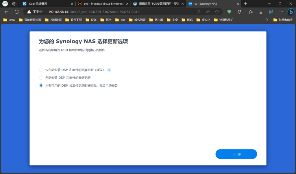The width and height of the screenshot is (296, 174).
Task: Open the downloads icon in the toolbar
Action: [x=261, y=12]
